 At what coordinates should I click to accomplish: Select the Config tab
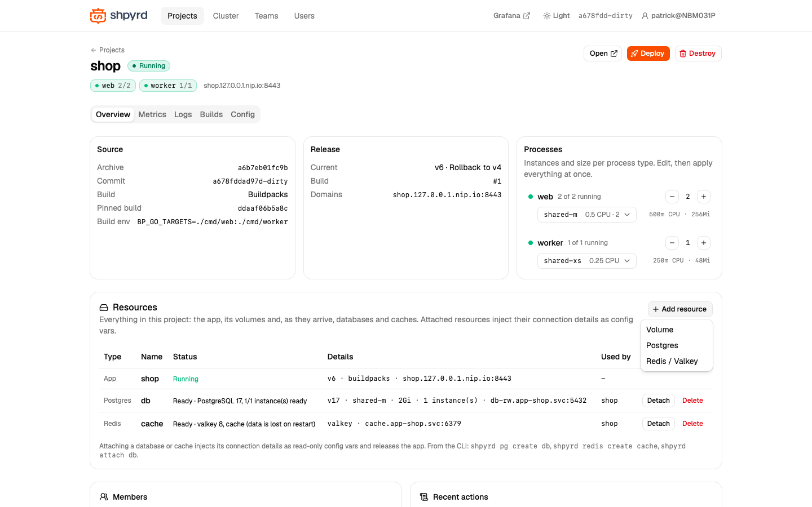click(x=242, y=114)
